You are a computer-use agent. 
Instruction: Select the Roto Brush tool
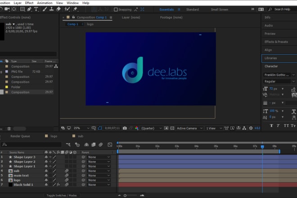click(x=67, y=9)
